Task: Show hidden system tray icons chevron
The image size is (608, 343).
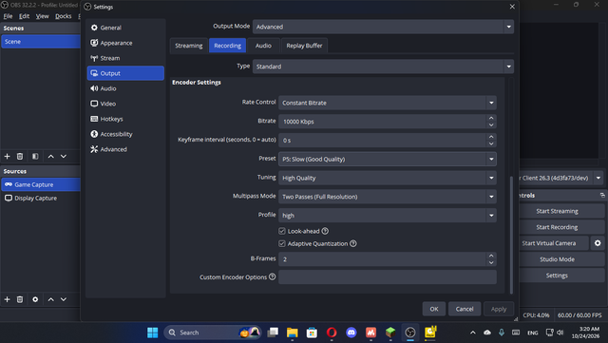Action: 473,333
